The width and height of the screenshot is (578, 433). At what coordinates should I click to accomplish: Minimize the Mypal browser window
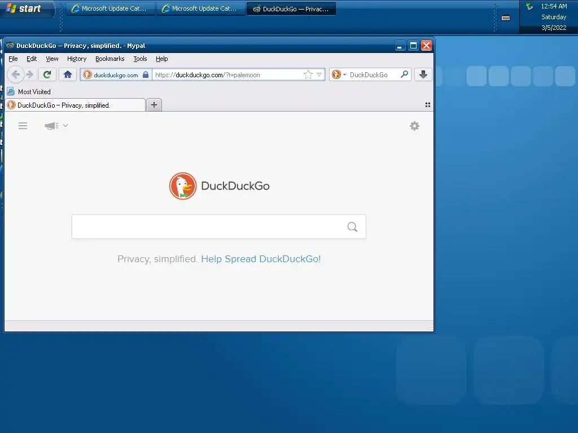[400, 46]
